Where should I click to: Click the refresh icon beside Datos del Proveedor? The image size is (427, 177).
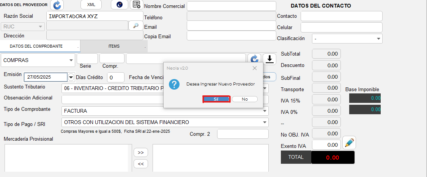57,5
